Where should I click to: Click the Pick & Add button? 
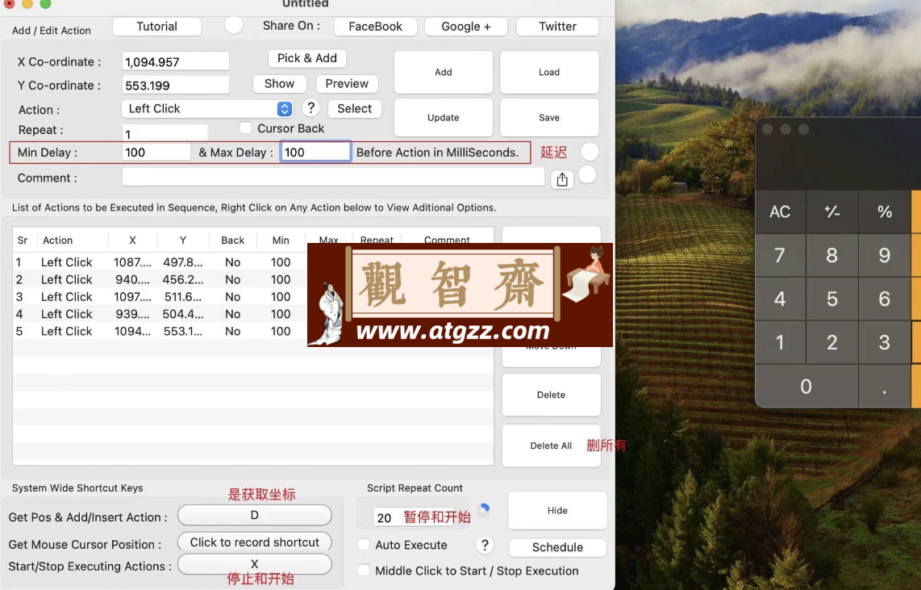click(x=307, y=58)
